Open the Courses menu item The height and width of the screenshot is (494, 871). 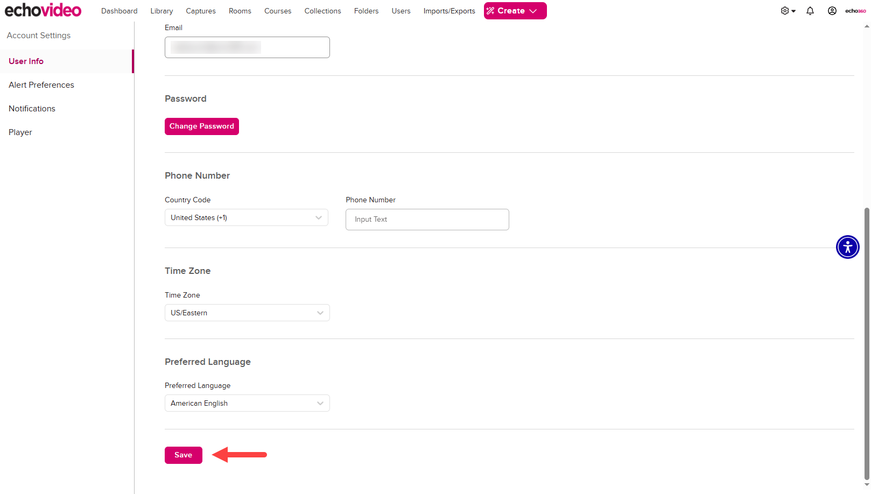pyautogui.click(x=277, y=11)
